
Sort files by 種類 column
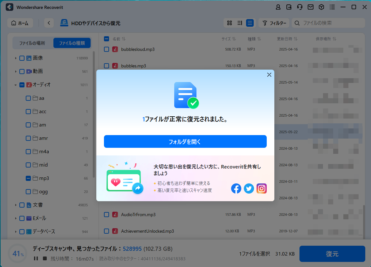(x=254, y=39)
